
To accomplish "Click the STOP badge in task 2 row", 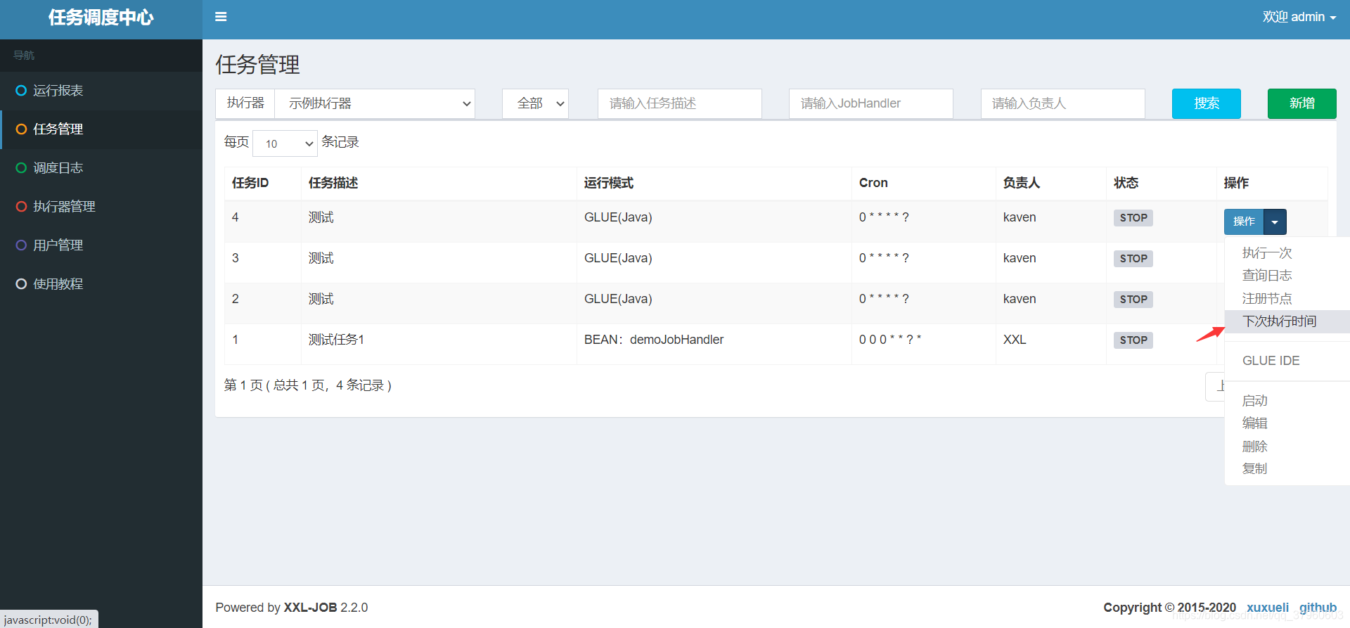I will click(1133, 300).
